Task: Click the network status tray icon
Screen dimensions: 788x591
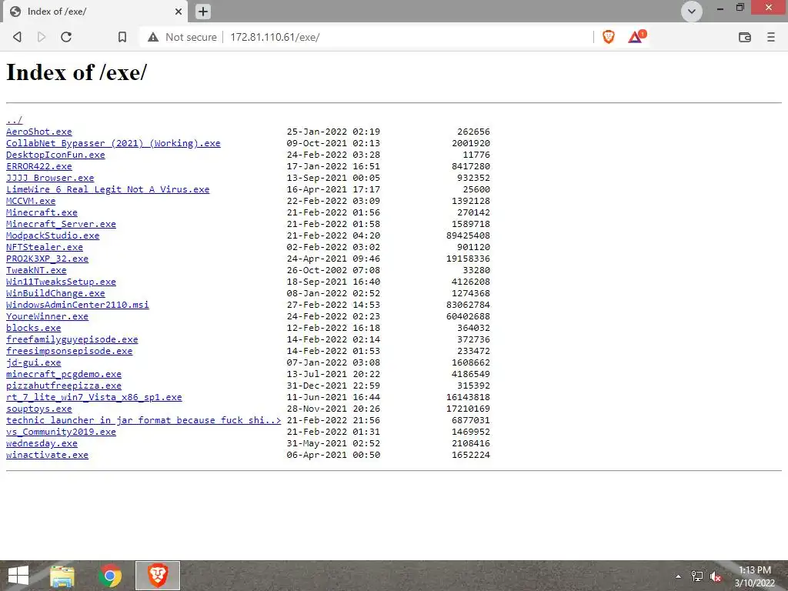Action: click(697, 576)
